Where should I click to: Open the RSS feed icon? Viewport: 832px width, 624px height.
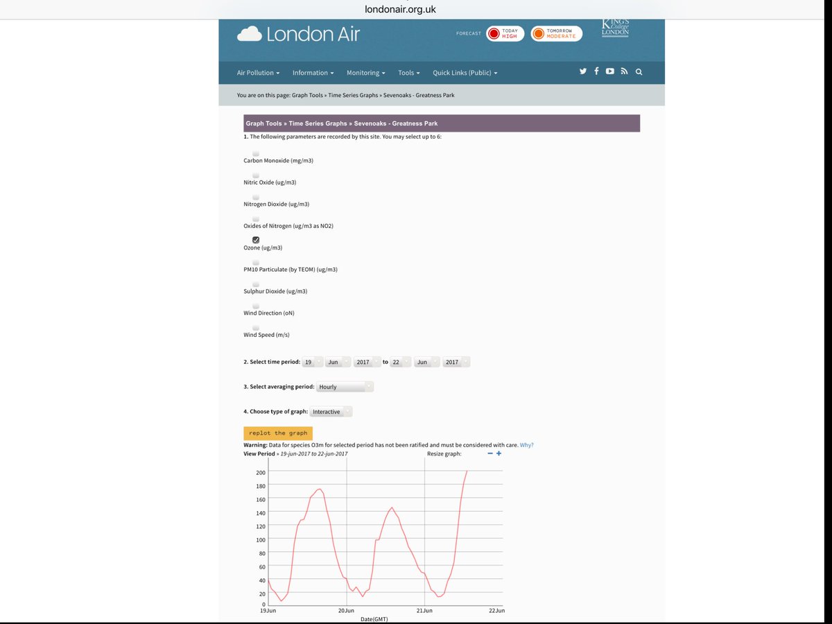(624, 71)
